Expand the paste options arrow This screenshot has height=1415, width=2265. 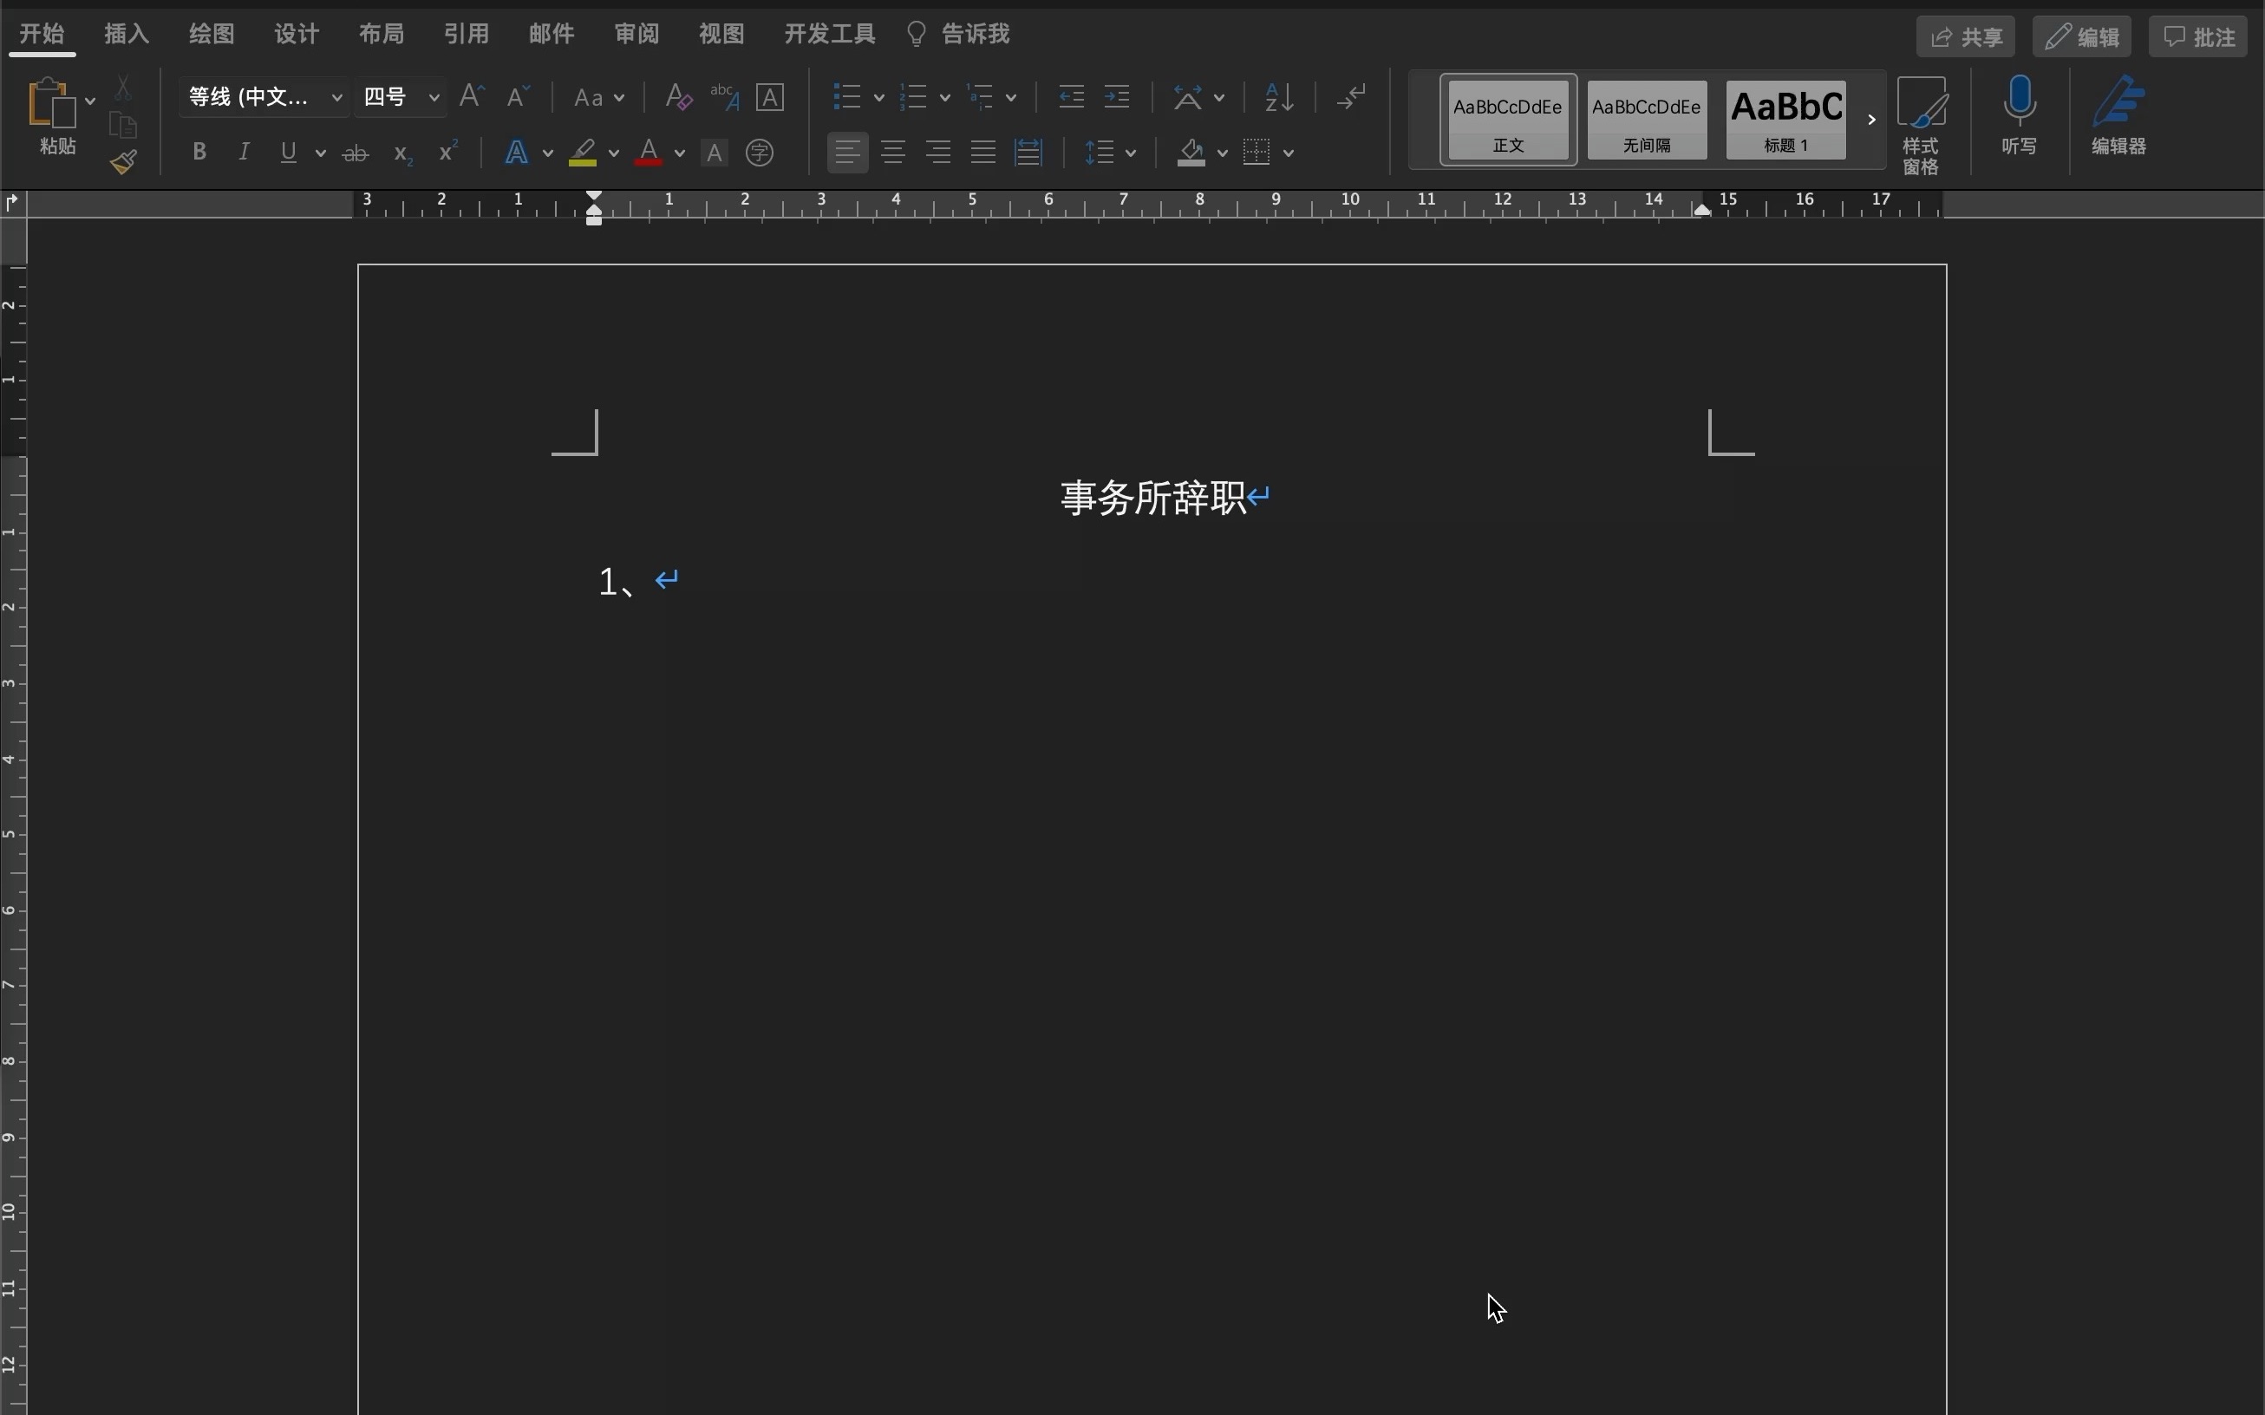click(90, 100)
